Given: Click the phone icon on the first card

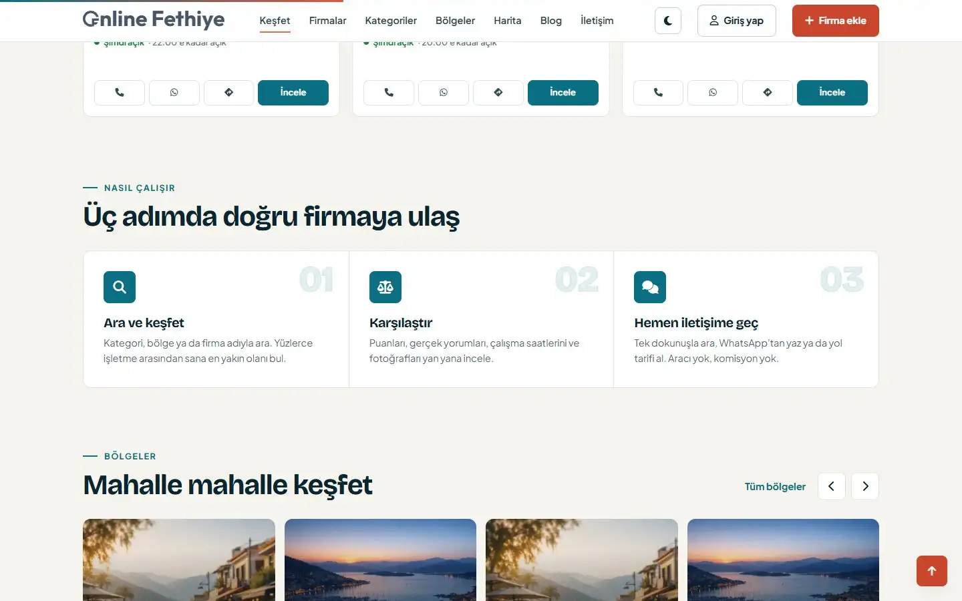Looking at the screenshot, I should pyautogui.click(x=120, y=93).
